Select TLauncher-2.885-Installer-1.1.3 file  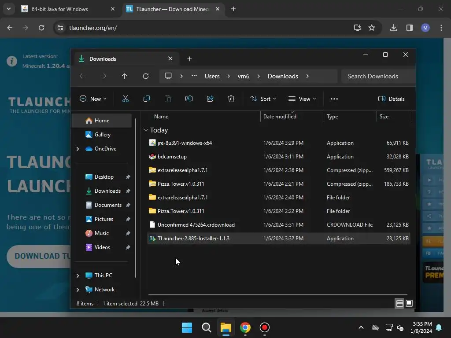coord(278,238)
